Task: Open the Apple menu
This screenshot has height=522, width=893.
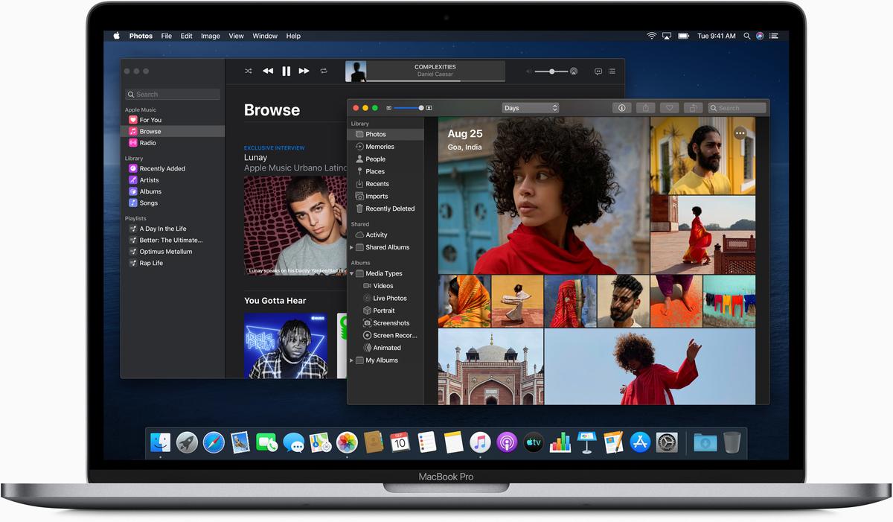Action: coord(116,36)
